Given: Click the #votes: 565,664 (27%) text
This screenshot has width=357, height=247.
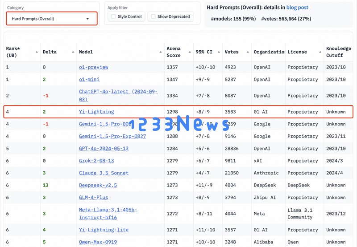Looking at the screenshot, I should 286,19.
